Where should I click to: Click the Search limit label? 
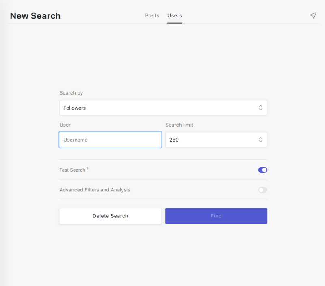pyautogui.click(x=179, y=125)
